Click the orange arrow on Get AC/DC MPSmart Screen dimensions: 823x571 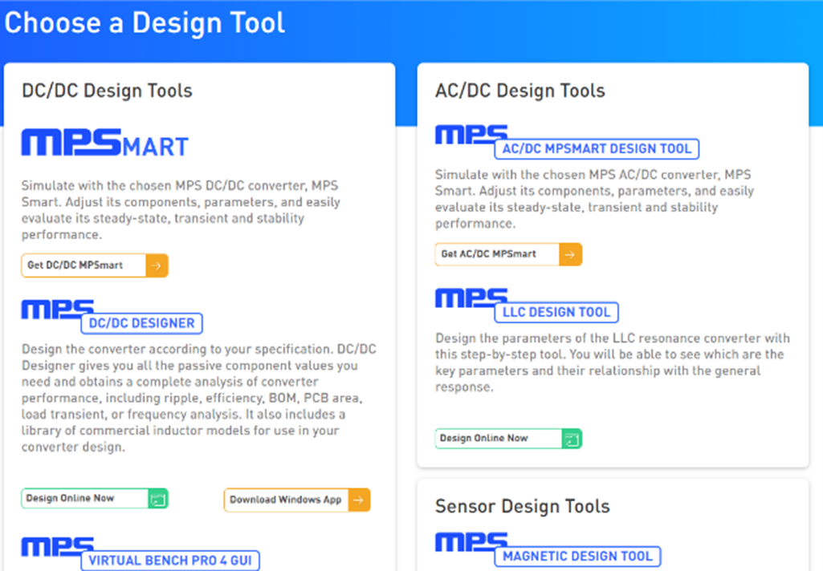[571, 254]
